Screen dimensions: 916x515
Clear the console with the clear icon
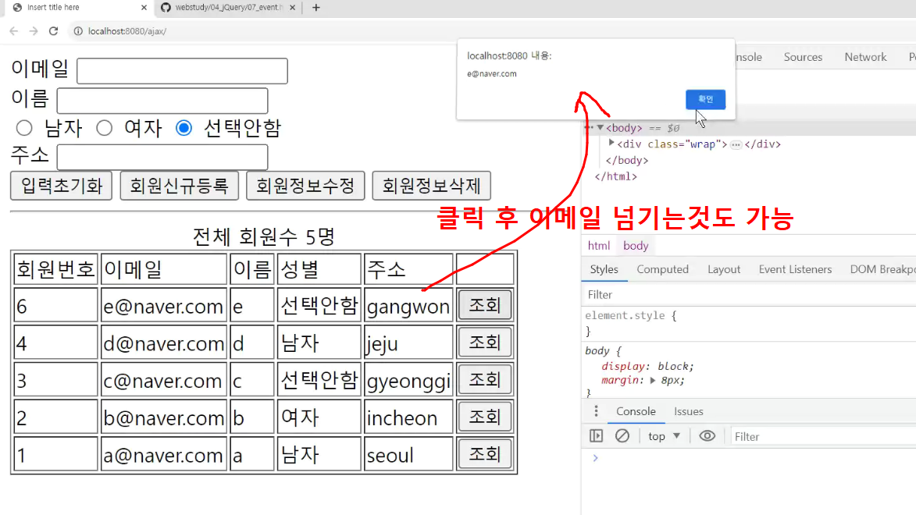click(622, 435)
